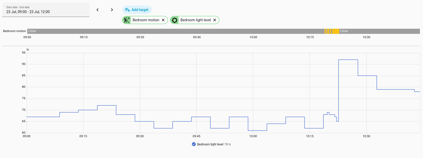This screenshot has width=423, height=158.
Task: Remove the Bedroom light level chip
Action: point(215,20)
